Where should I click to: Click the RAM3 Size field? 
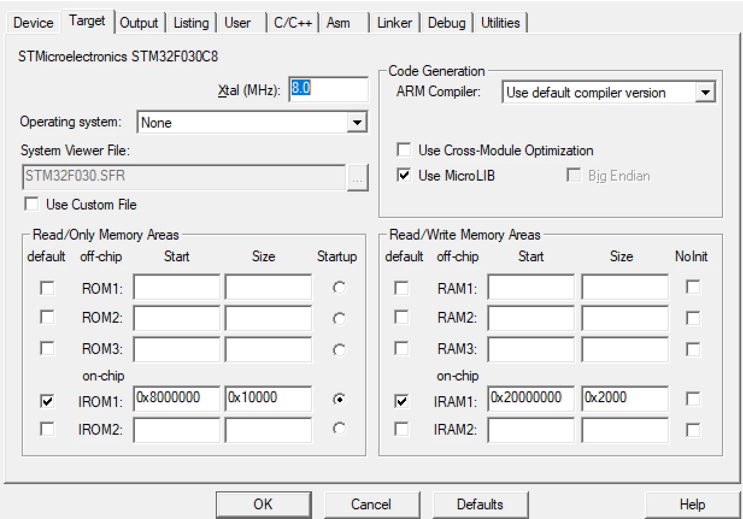coord(625,349)
